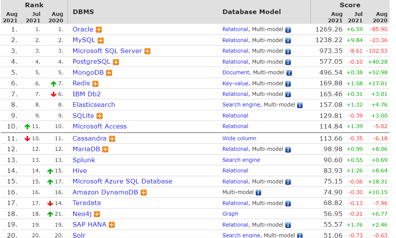Open the Teradata DBMS link
This screenshot has height=238, width=396.
87,203
